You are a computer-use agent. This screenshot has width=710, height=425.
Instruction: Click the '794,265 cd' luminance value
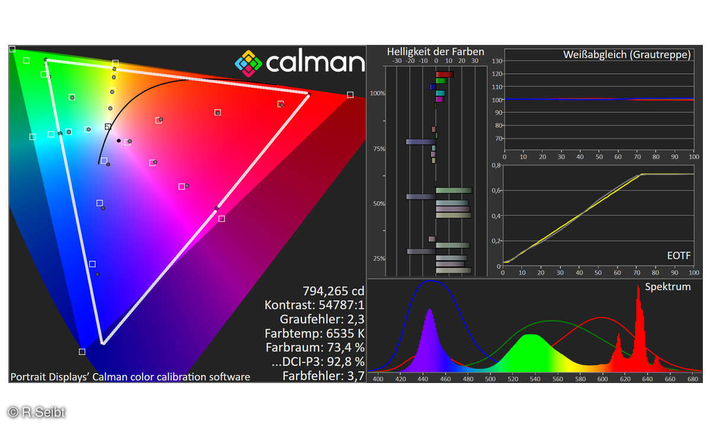click(x=333, y=291)
